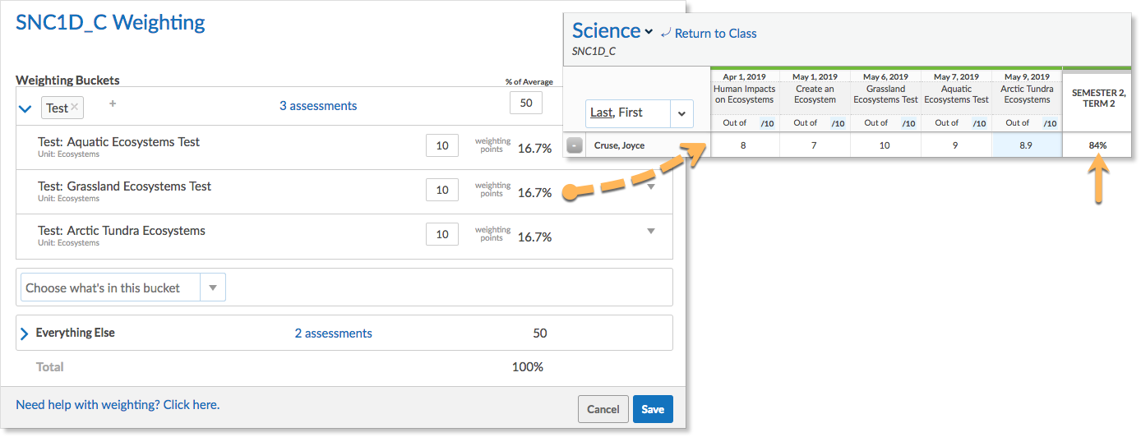The image size is (1141, 437).
Task: Expand the Everything Else bucket
Action: click(x=24, y=333)
